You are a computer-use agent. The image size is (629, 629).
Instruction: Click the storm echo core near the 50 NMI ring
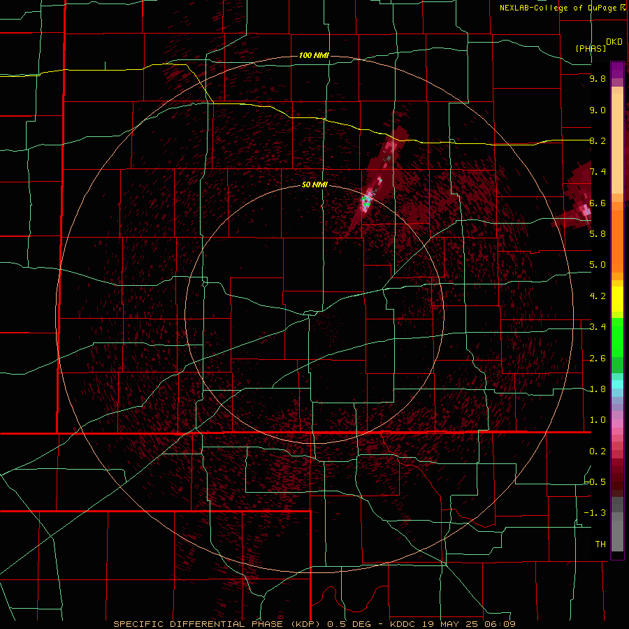(366, 201)
